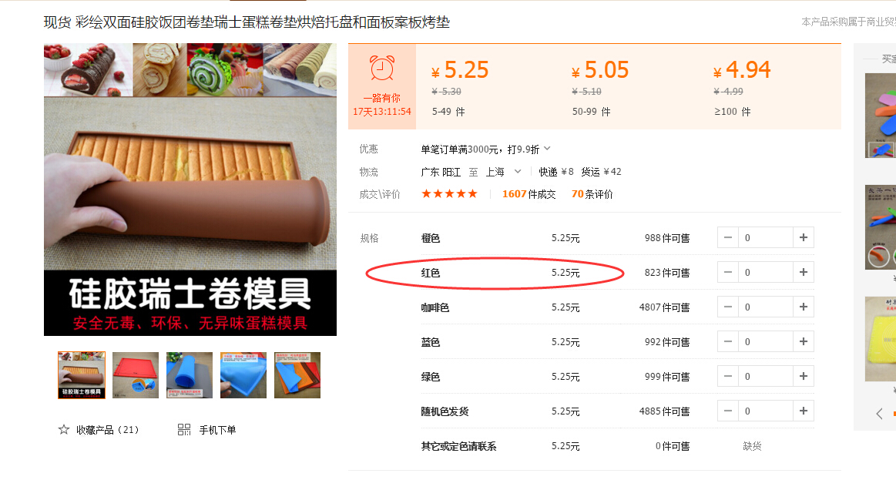Open the 70条评价 reviews link
Viewport: 896px width, 480px height.
592,194
